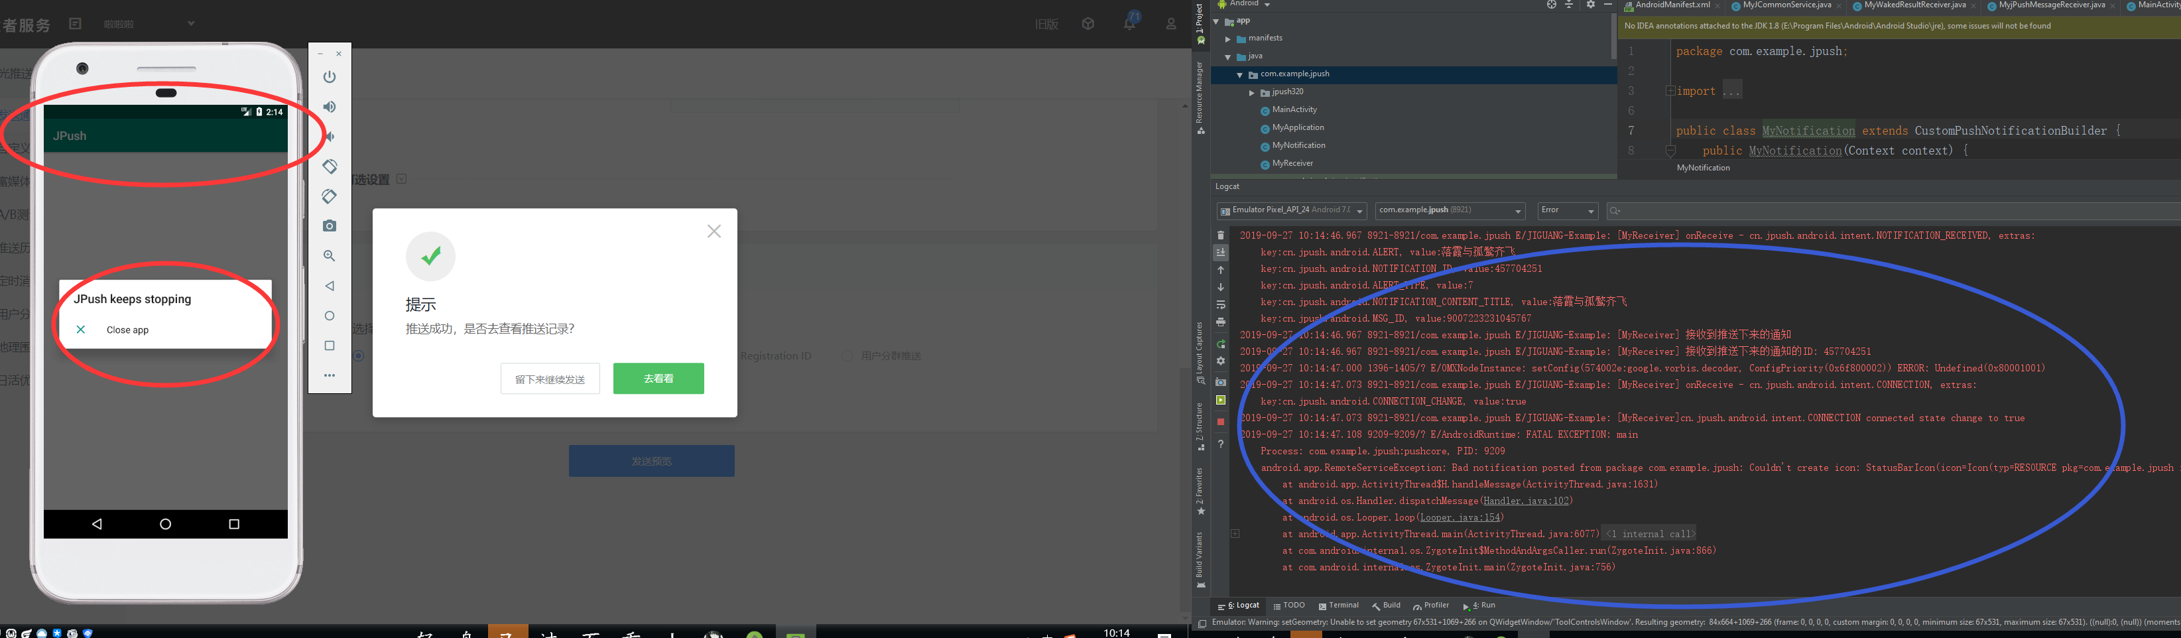Switch to MyjPushMessageReceiver.java tab
Viewport: 2181px width, 638px height.
pyautogui.click(x=2050, y=5)
